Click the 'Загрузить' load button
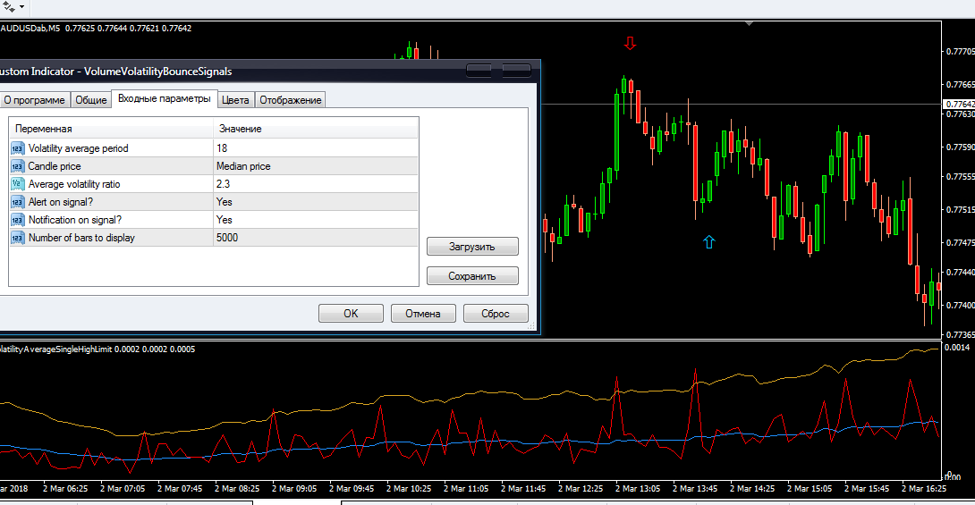Image resolution: width=975 pixels, height=505 pixels. 472,247
